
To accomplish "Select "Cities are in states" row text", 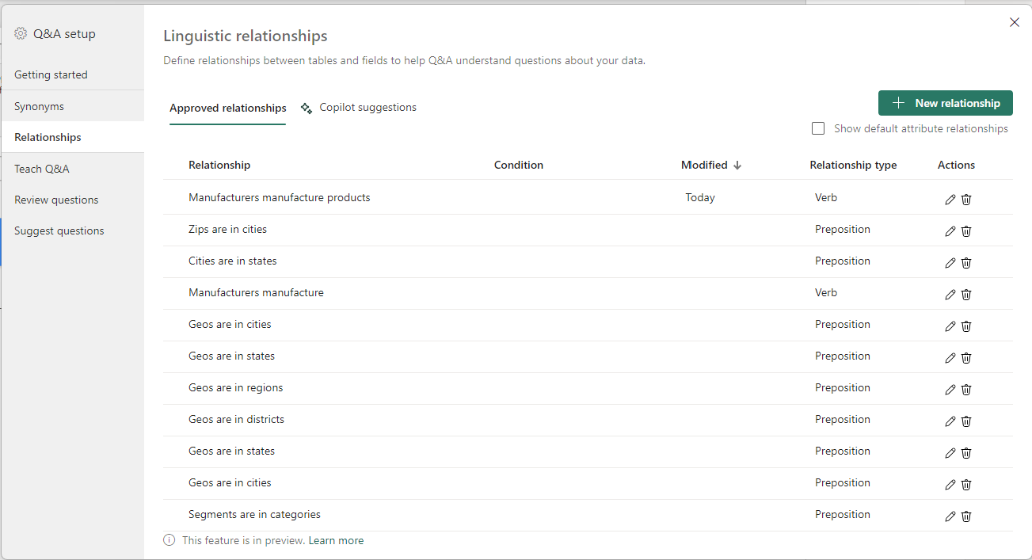I will click(233, 261).
